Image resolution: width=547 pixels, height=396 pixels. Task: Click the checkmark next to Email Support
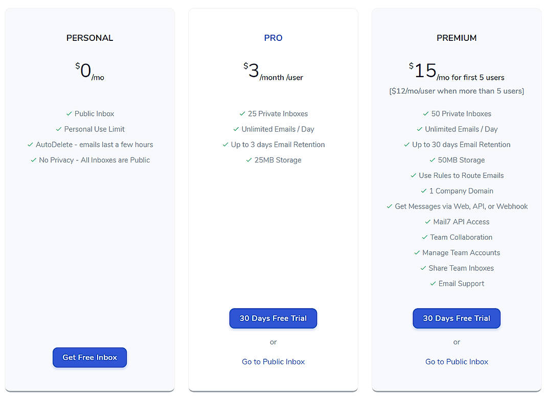[x=432, y=283]
